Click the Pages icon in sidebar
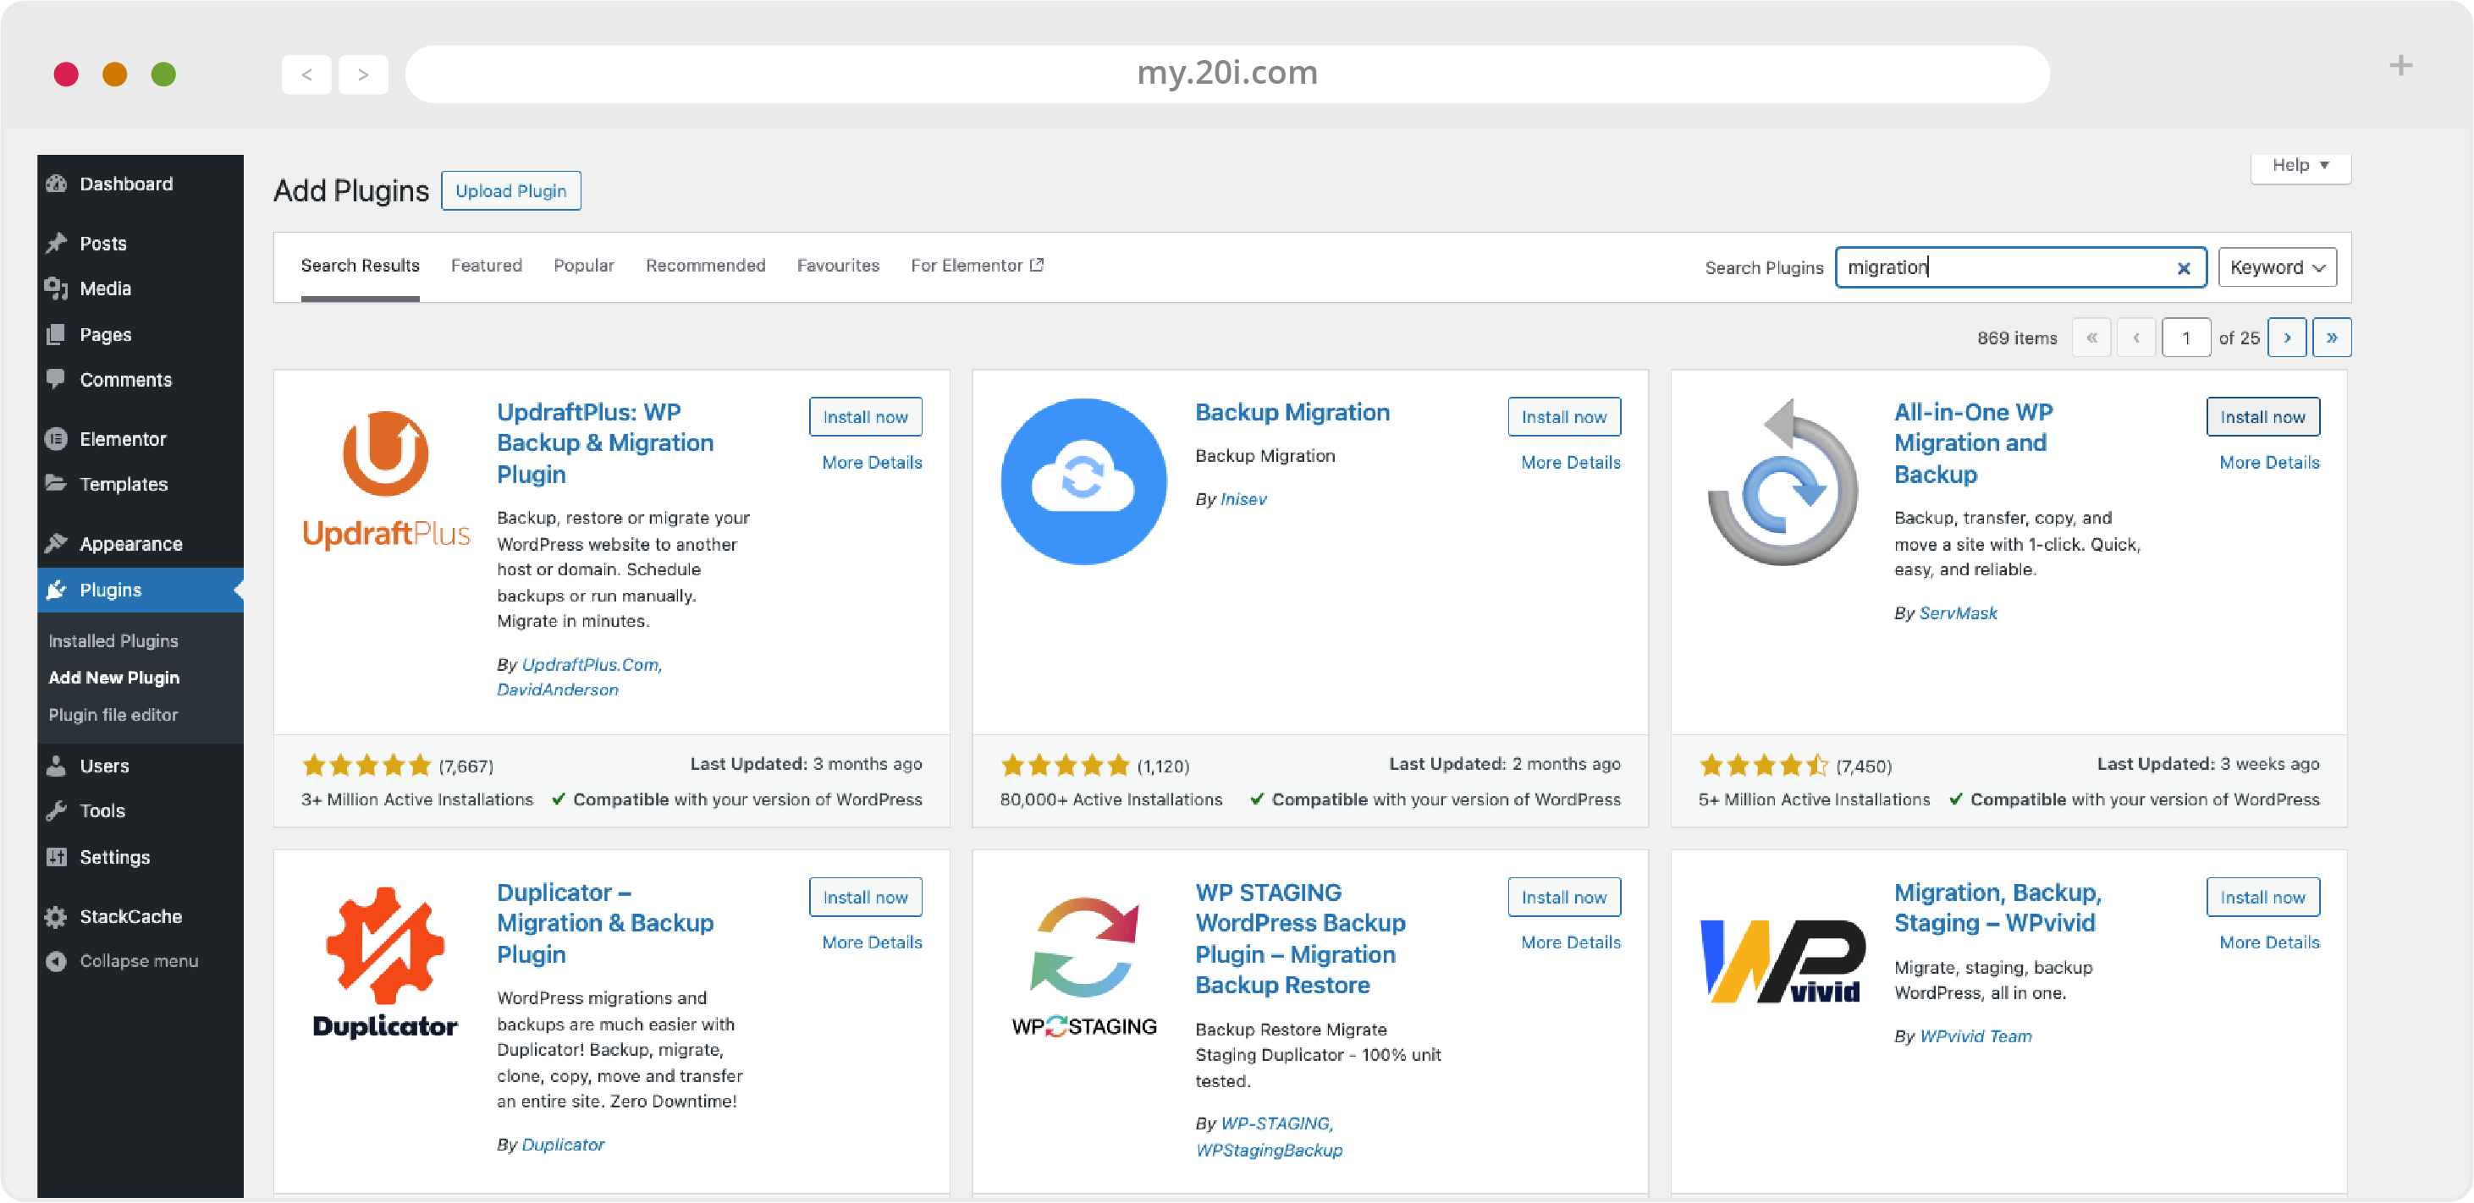This screenshot has width=2474, height=1203. (x=57, y=334)
